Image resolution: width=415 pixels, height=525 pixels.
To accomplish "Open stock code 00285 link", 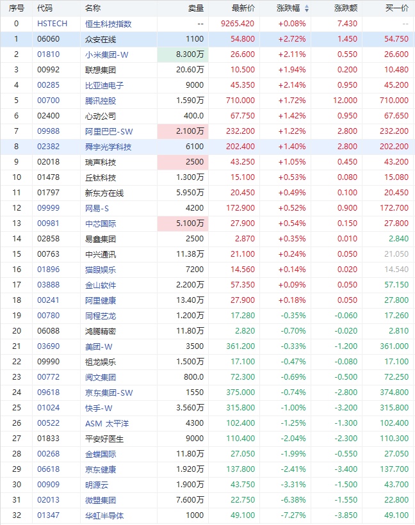I will pos(48,85).
